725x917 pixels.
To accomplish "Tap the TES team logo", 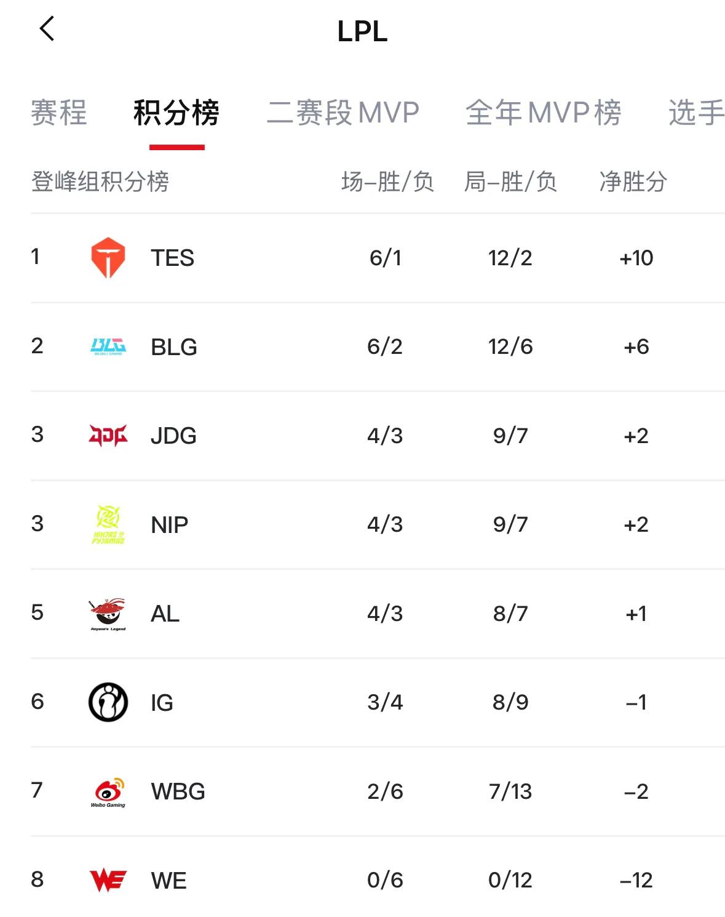I will point(108,258).
